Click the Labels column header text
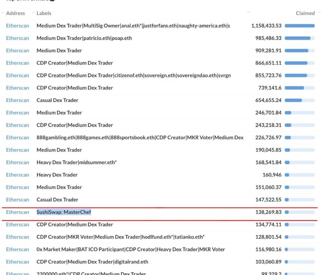The image size is (322, 275). point(44,13)
